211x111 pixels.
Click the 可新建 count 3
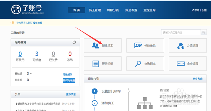click(37, 54)
